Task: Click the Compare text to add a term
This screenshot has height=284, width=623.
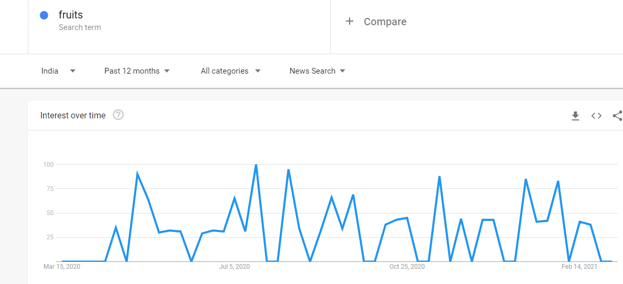Action: point(385,22)
